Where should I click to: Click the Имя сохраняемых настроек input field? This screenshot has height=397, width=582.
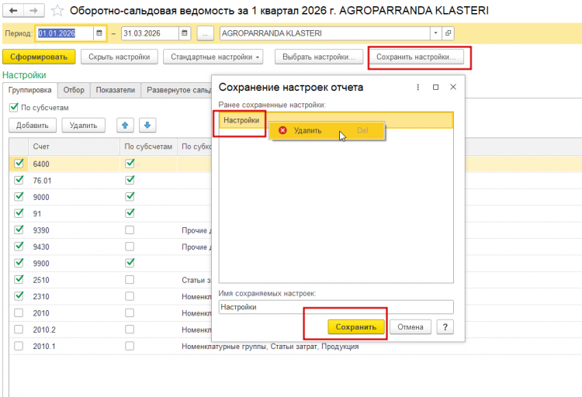336,307
